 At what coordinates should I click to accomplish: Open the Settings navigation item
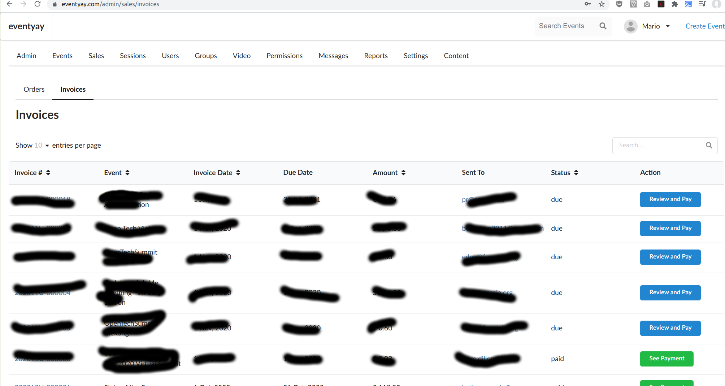coord(416,56)
